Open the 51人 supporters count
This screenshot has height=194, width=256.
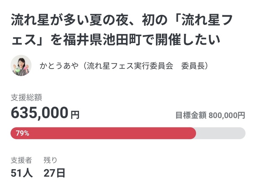(22, 173)
